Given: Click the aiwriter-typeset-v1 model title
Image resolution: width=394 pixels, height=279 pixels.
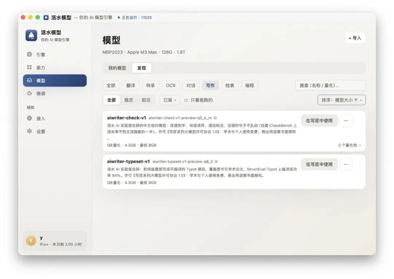Looking at the screenshot, I should 128,161.
